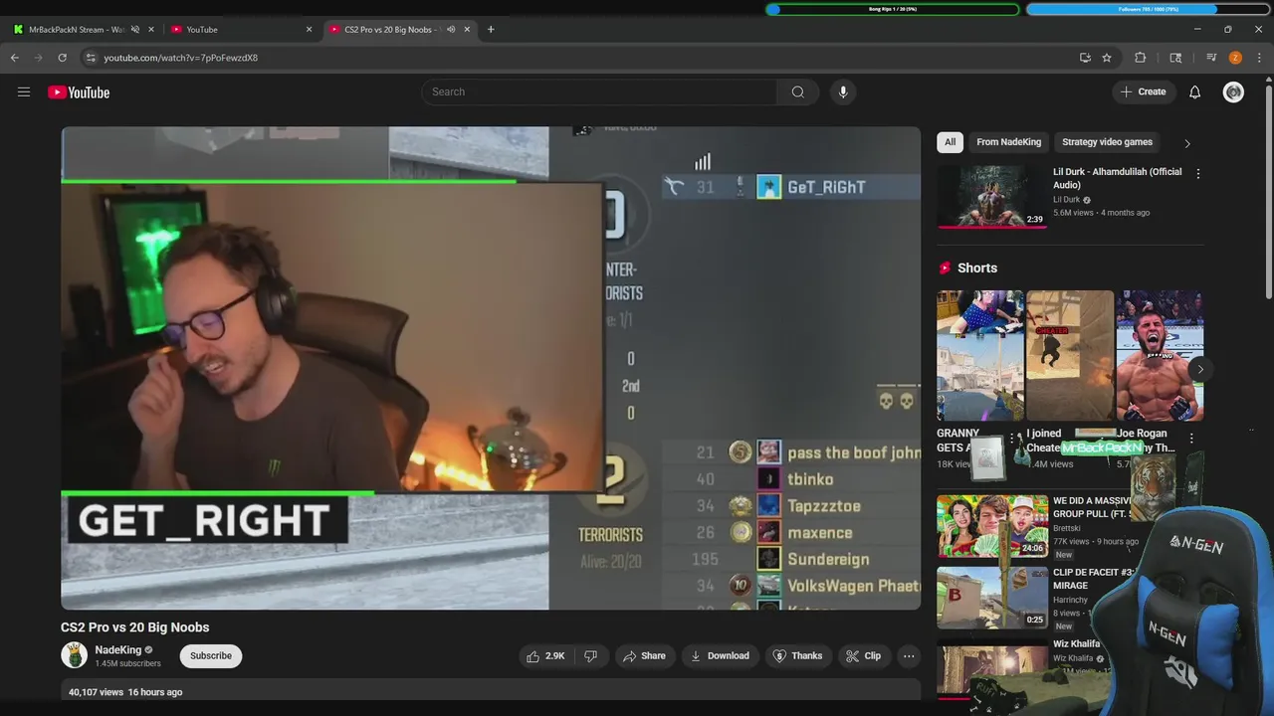Open Chrome profile Z avatar
Image resolution: width=1274 pixels, height=716 pixels.
[1235, 58]
